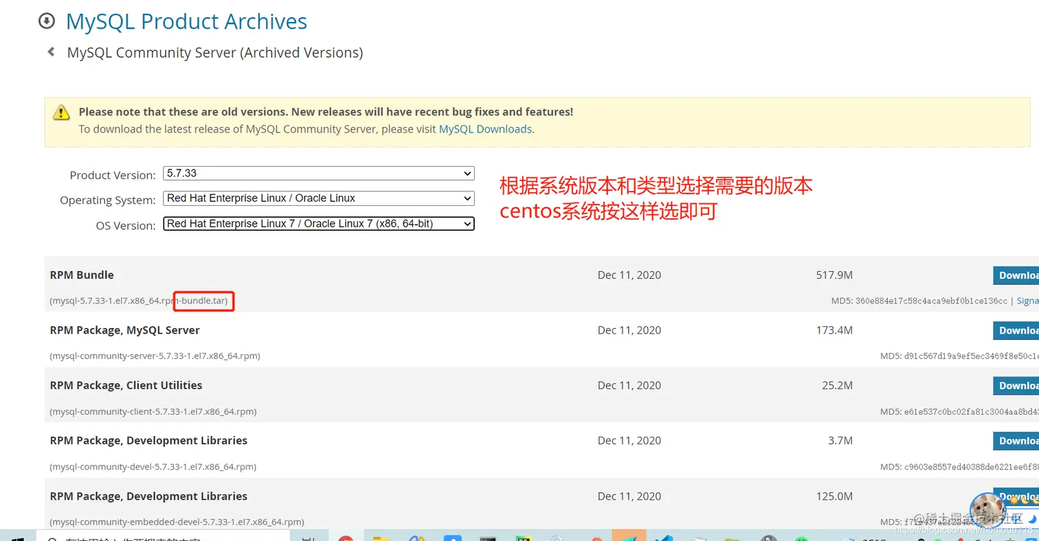Click the MySQL Community Server (Archived Versions) title
The height and width of the screenshot is (541, 1039).
(x=215, y=52)
